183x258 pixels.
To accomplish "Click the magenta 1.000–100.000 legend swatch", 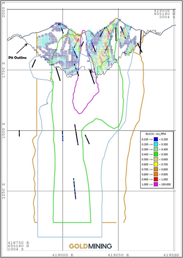I will point(156,185).
